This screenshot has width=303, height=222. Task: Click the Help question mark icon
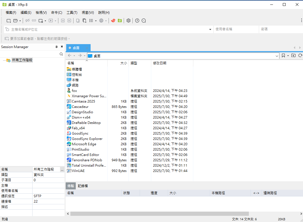137,21
